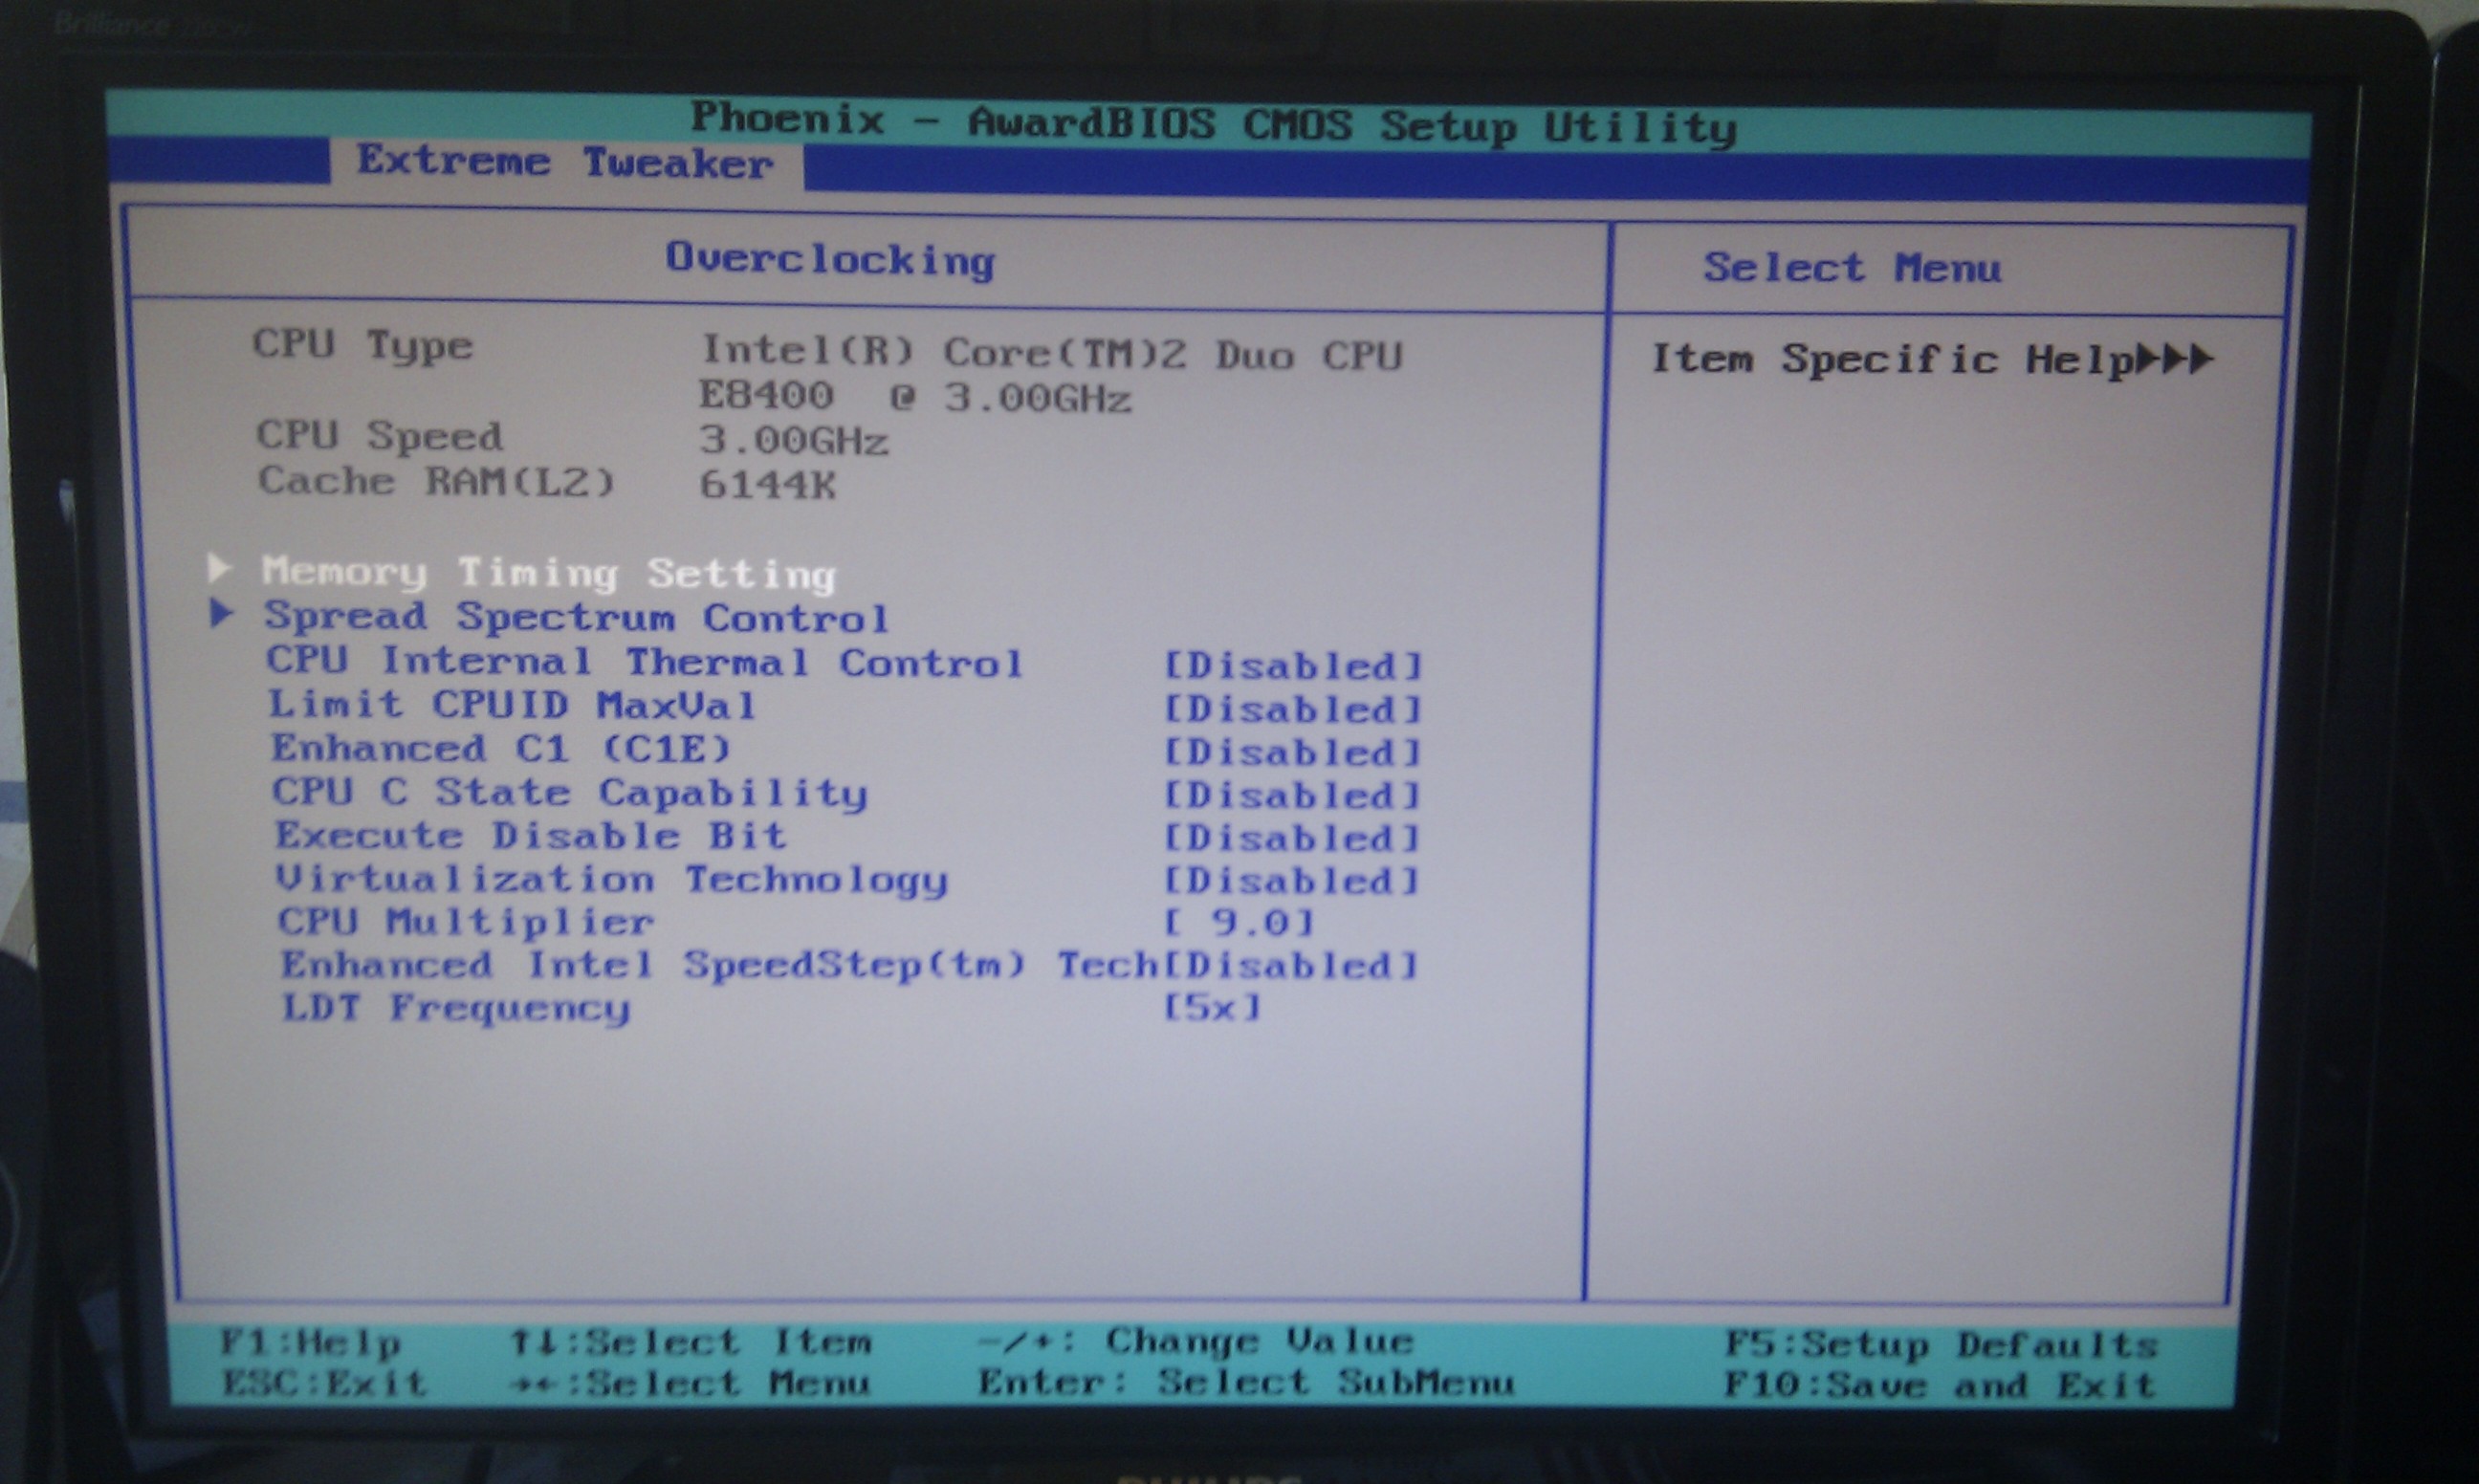The width and height of the screenshot is (2479, 1484).
Task: Select the LDT Frequency 5x value
Action: 1213,1008
